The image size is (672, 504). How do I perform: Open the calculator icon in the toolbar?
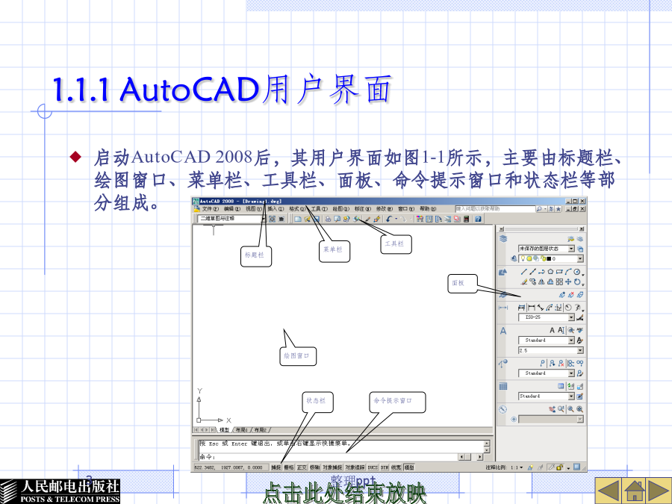coord(466,219)
